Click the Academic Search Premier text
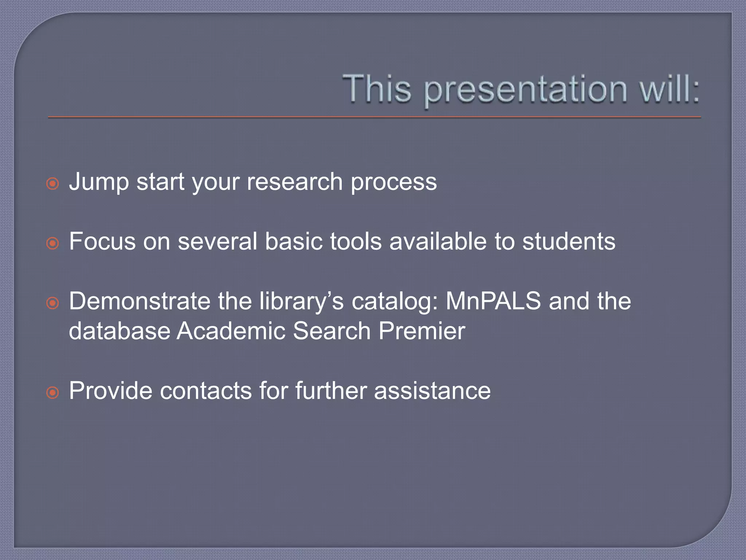 321,331
